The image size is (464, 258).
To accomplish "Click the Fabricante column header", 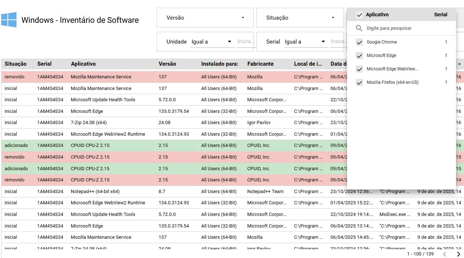I will (260, 64).
